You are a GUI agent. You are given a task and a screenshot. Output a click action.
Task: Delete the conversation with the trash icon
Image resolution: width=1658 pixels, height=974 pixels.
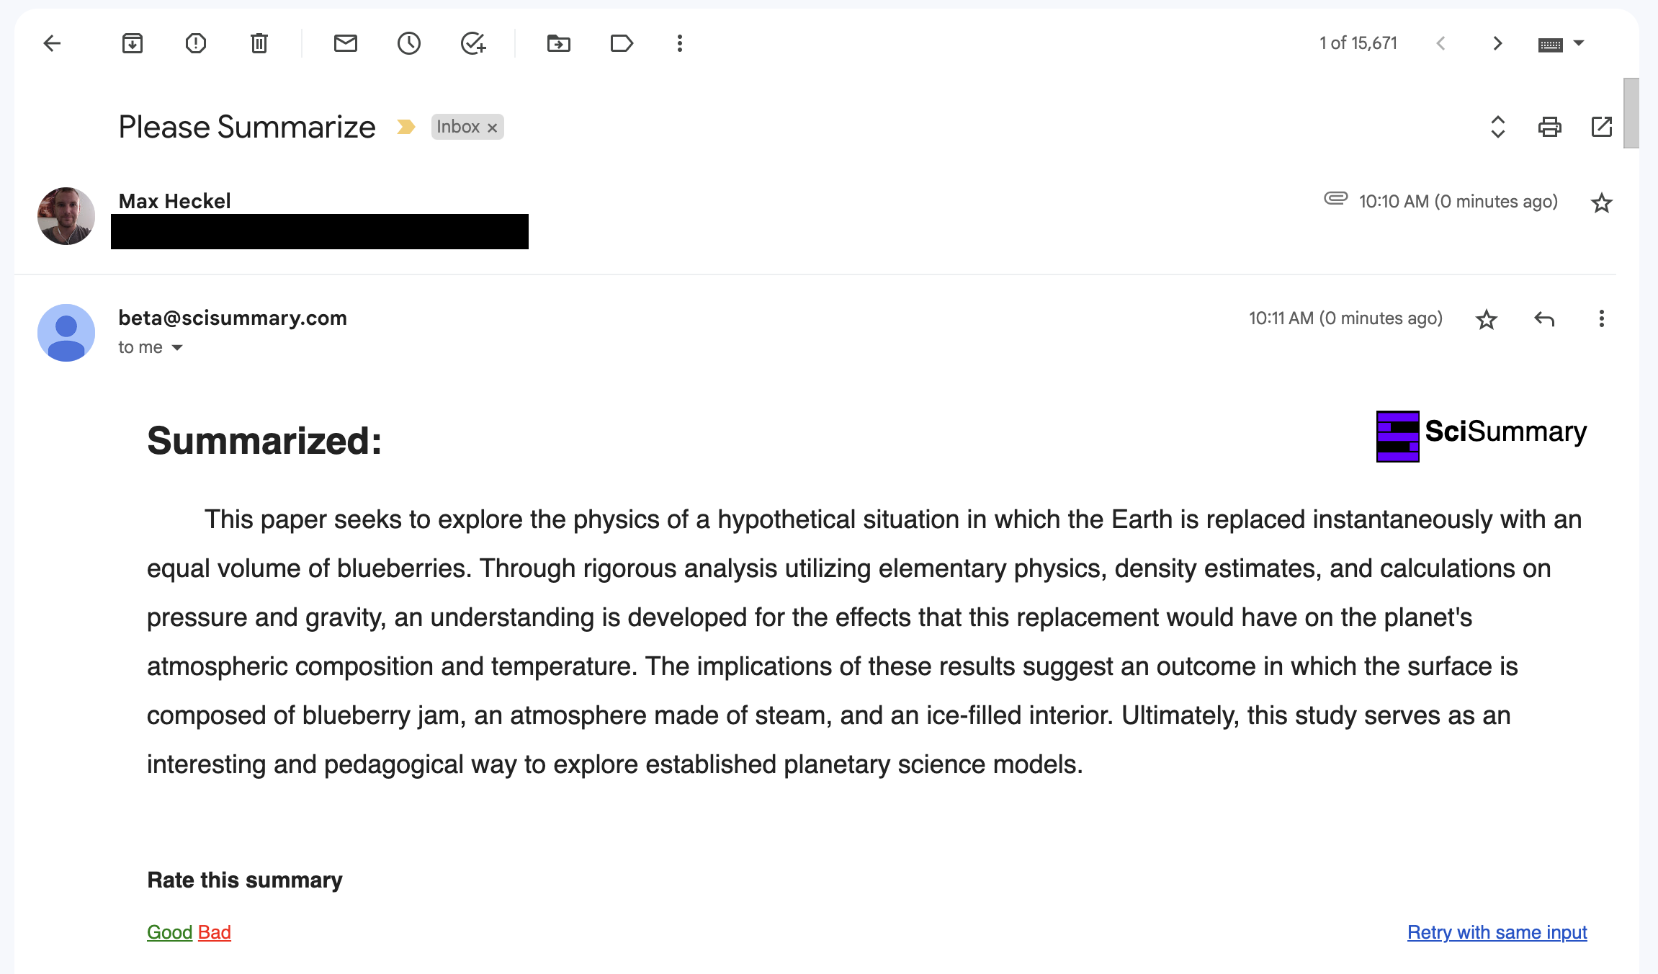click(x=259, y=43)
